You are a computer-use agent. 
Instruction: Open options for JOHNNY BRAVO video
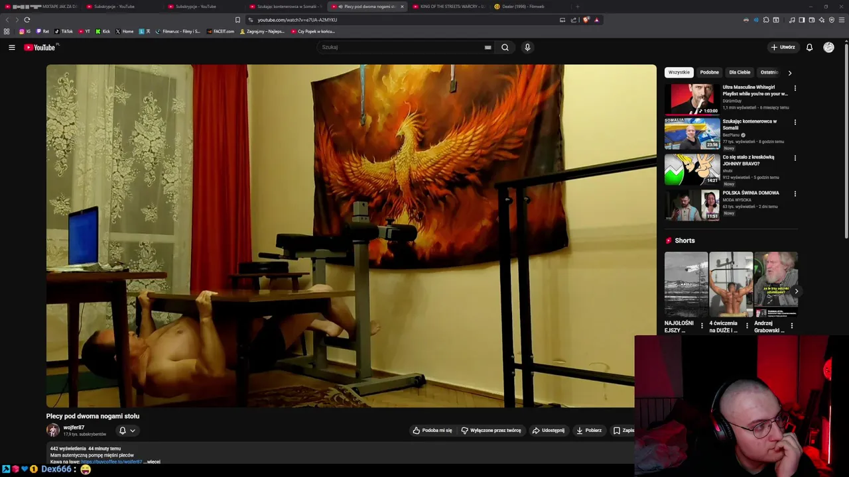click(x=795, y=158)
